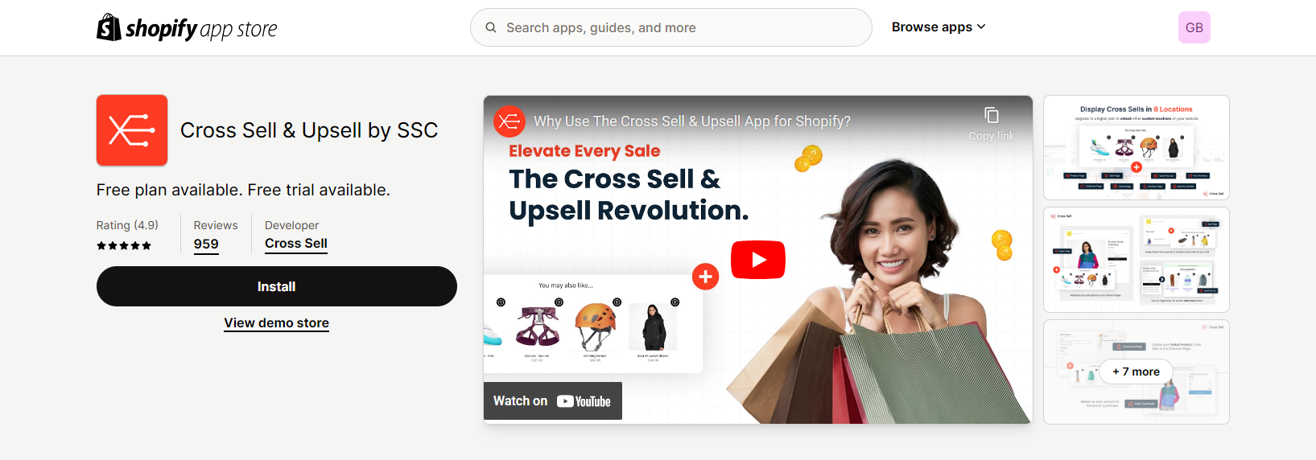Click the channel logo in the video header
The height and width of the screenshot is (460, 1316).
coord(509,121)
